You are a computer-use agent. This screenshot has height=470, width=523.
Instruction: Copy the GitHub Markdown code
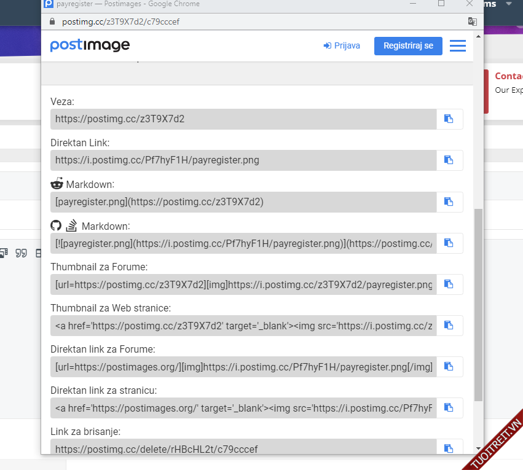click(449, 243)
